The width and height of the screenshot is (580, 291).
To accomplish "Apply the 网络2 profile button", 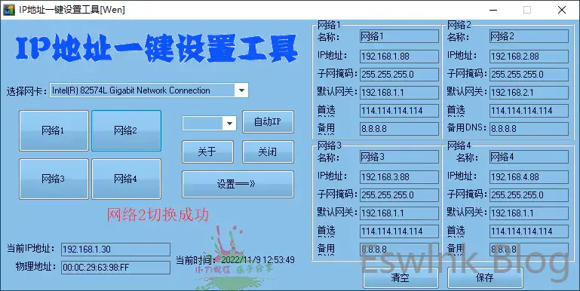I will pyautogui.click(x=126, y=130).
